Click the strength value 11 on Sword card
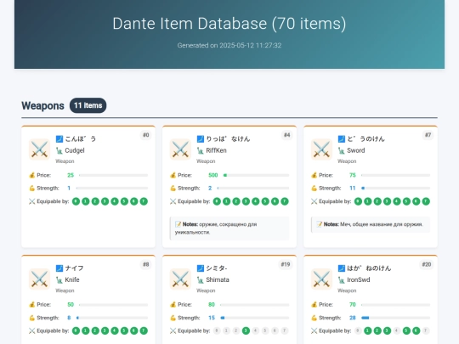This screenshot has height=344, width=459. click(353, 188)
